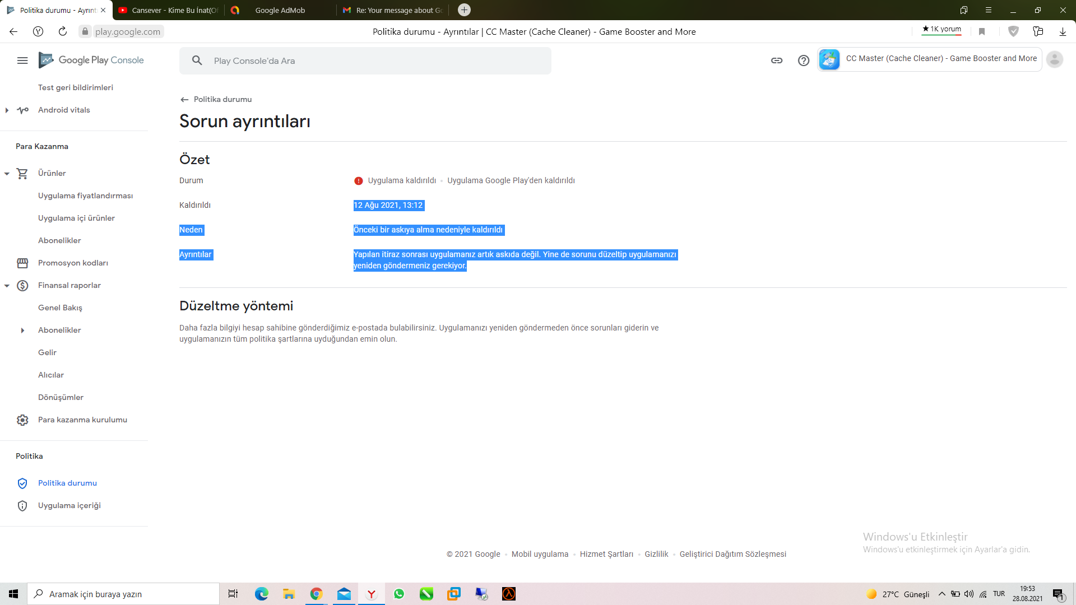Go back to Politika durumu page
1076x605 pixels.
(216, 100)
